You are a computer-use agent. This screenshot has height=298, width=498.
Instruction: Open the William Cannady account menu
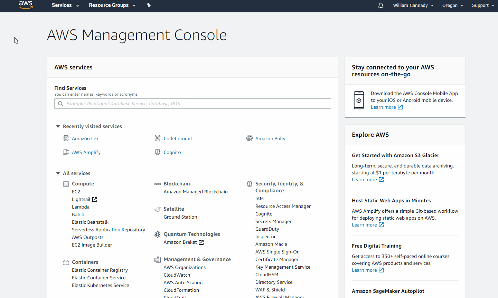point(413,5)
